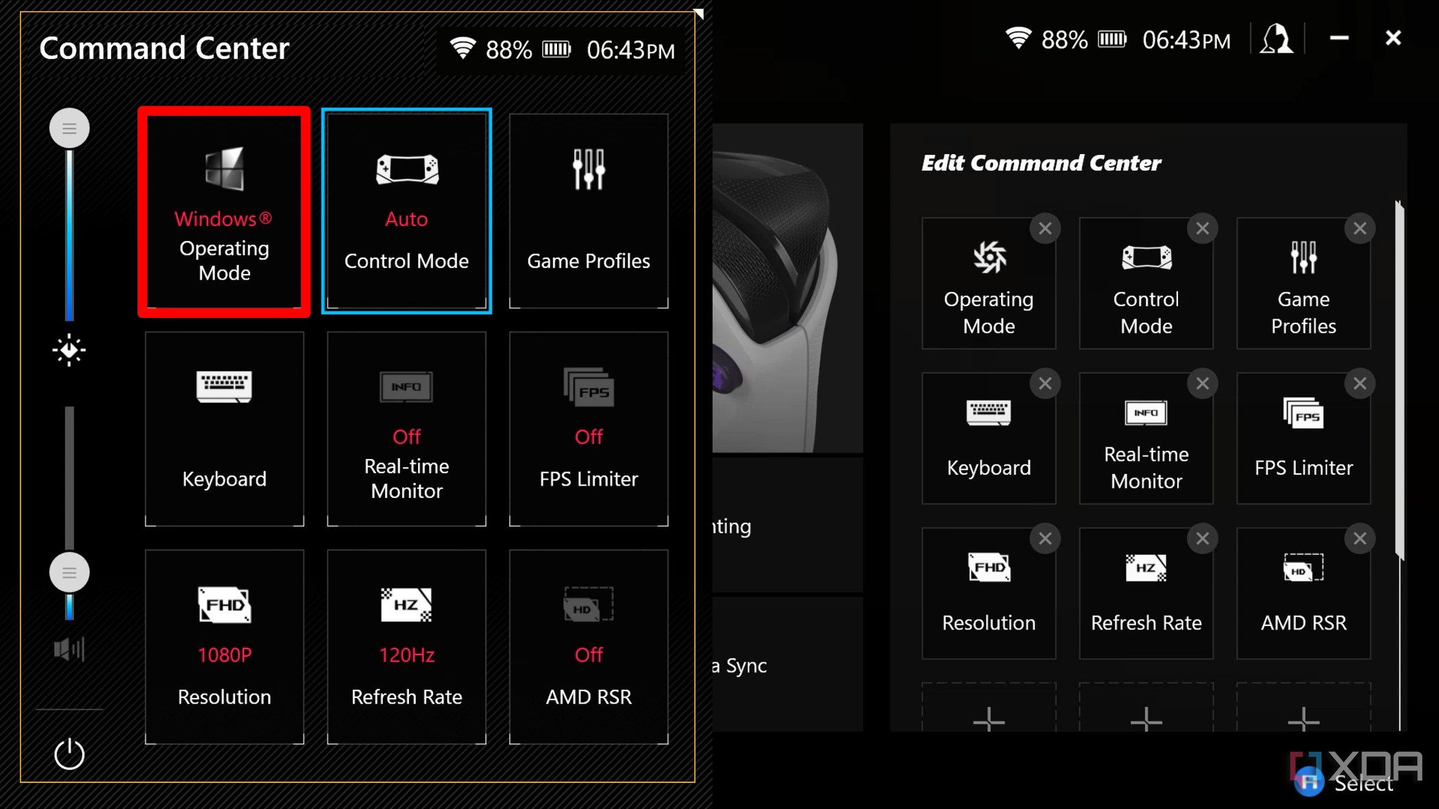Select Resolution 1080P tile
Viewport: 1439px width, 809px height.
click(224, 648)
